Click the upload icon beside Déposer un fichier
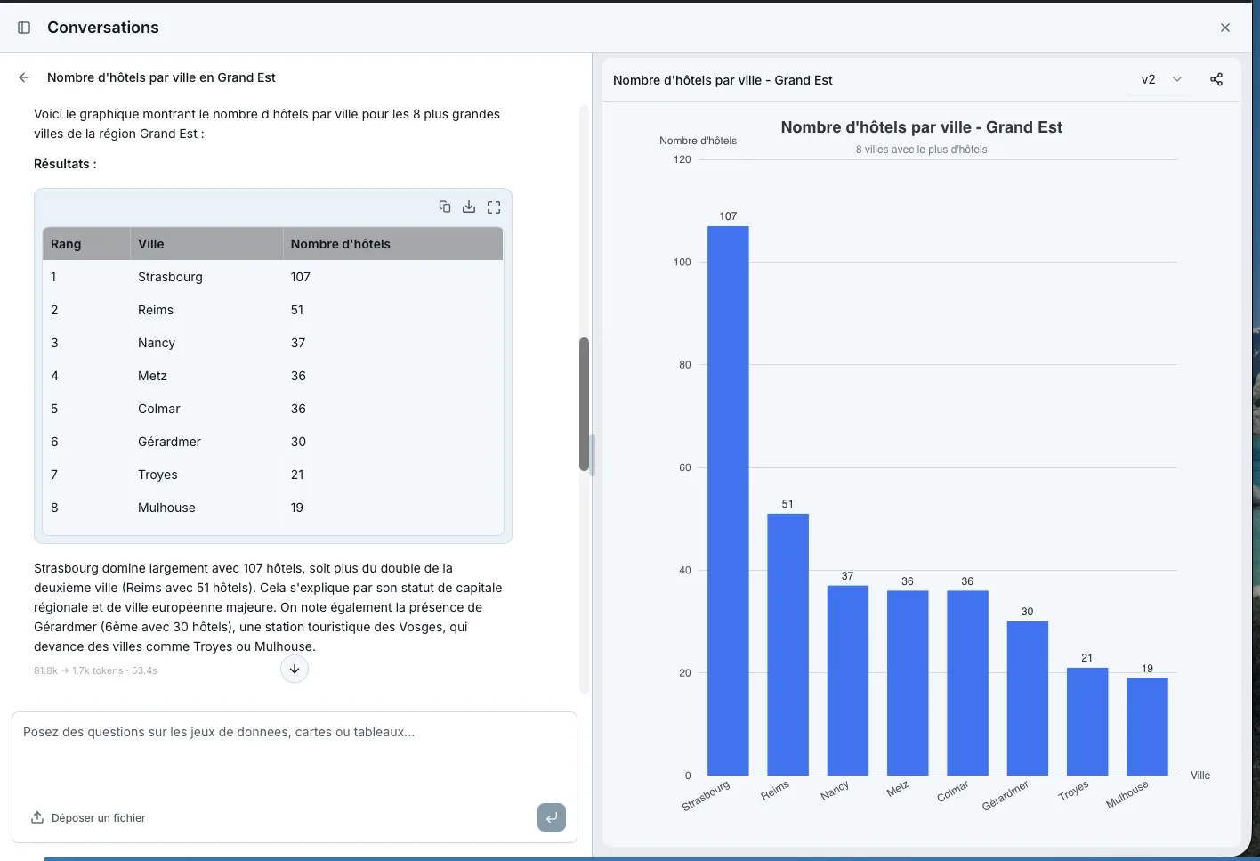The height and width of the screenshot is (861, 1260). (37, 817)
